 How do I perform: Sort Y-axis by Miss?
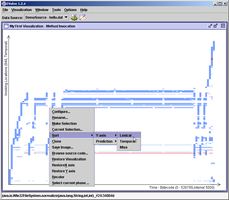click(129, 147)
